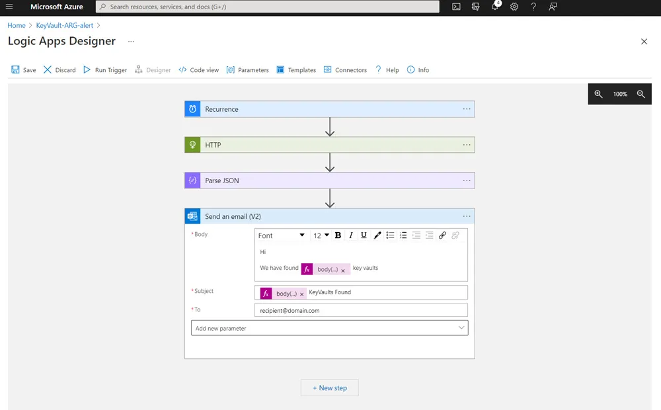Remove link in the email body
Image resolution: width=661 pixels, height=410 pixels.
pyautogui.click(x=455, y=235)
